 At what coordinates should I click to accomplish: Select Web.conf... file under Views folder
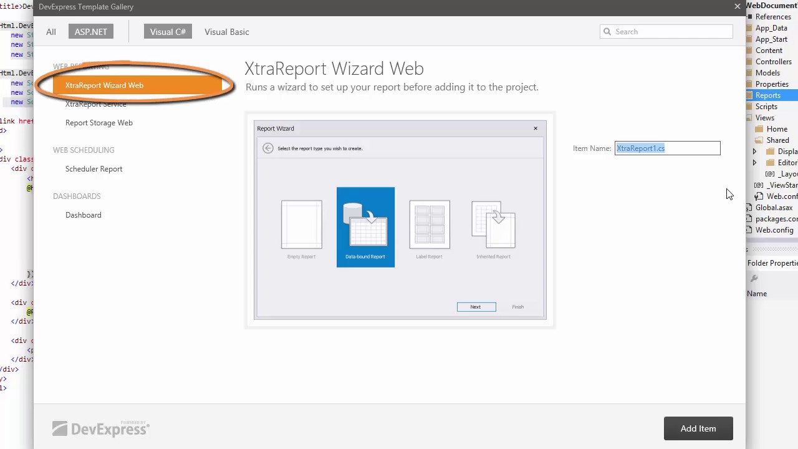pyautogui.click(x=782, y=196)
